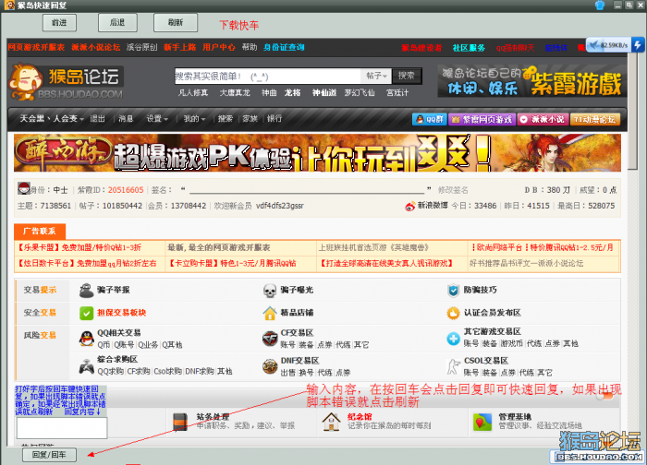Click the 纪念馆 house icon
The image size is (647, 465).
click(331, 423)
